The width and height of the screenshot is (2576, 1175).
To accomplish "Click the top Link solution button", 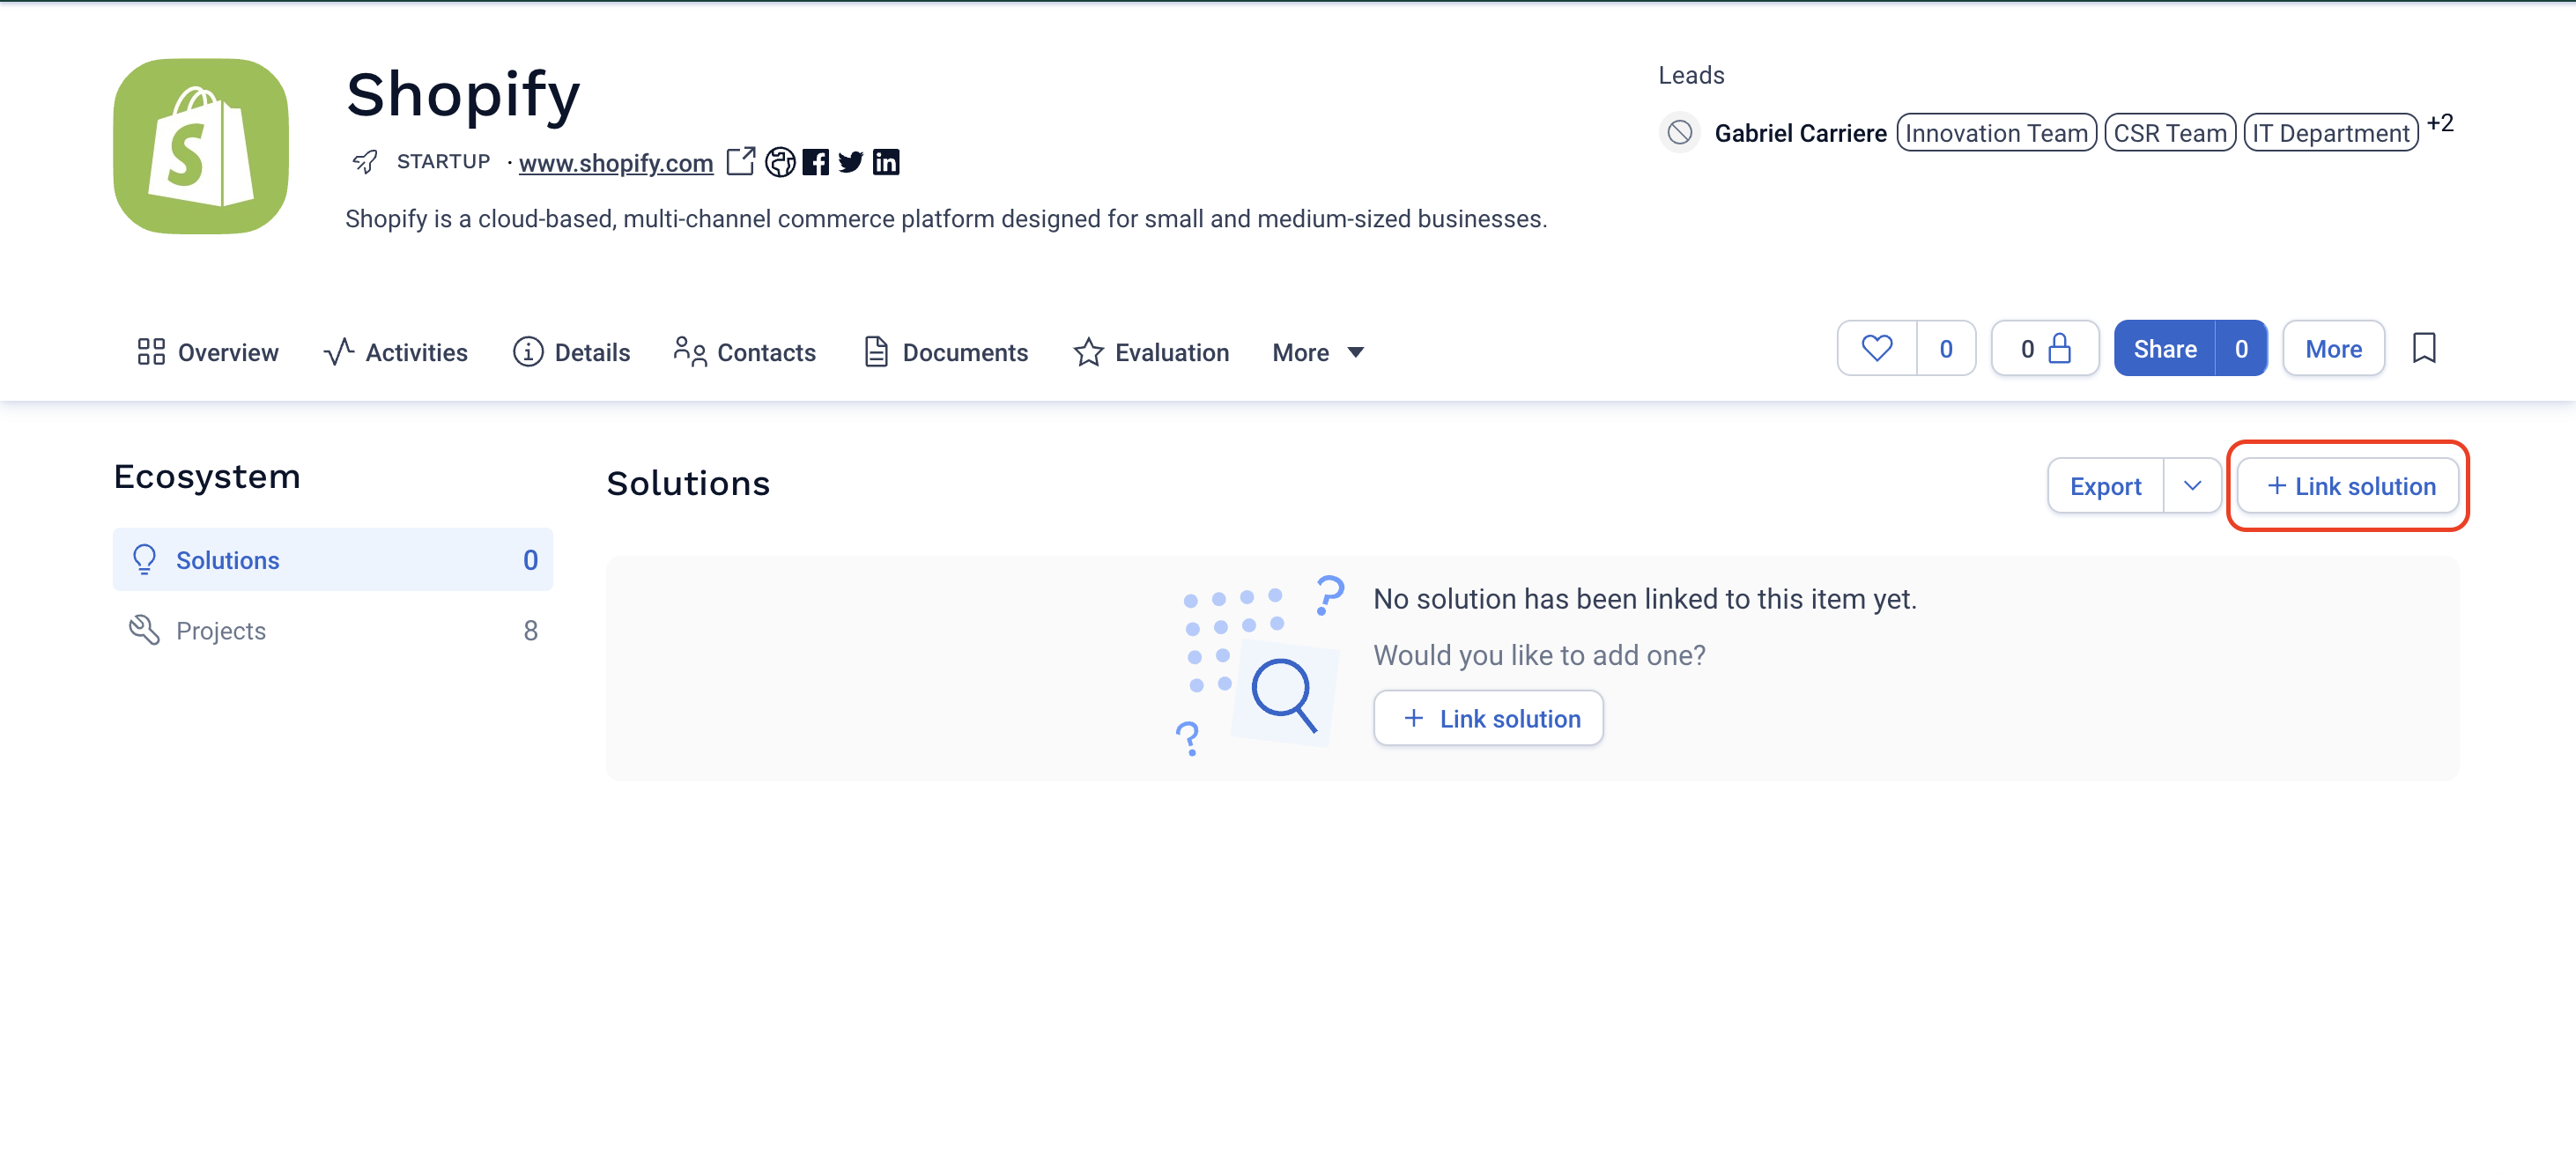I will pos(2349,486).
